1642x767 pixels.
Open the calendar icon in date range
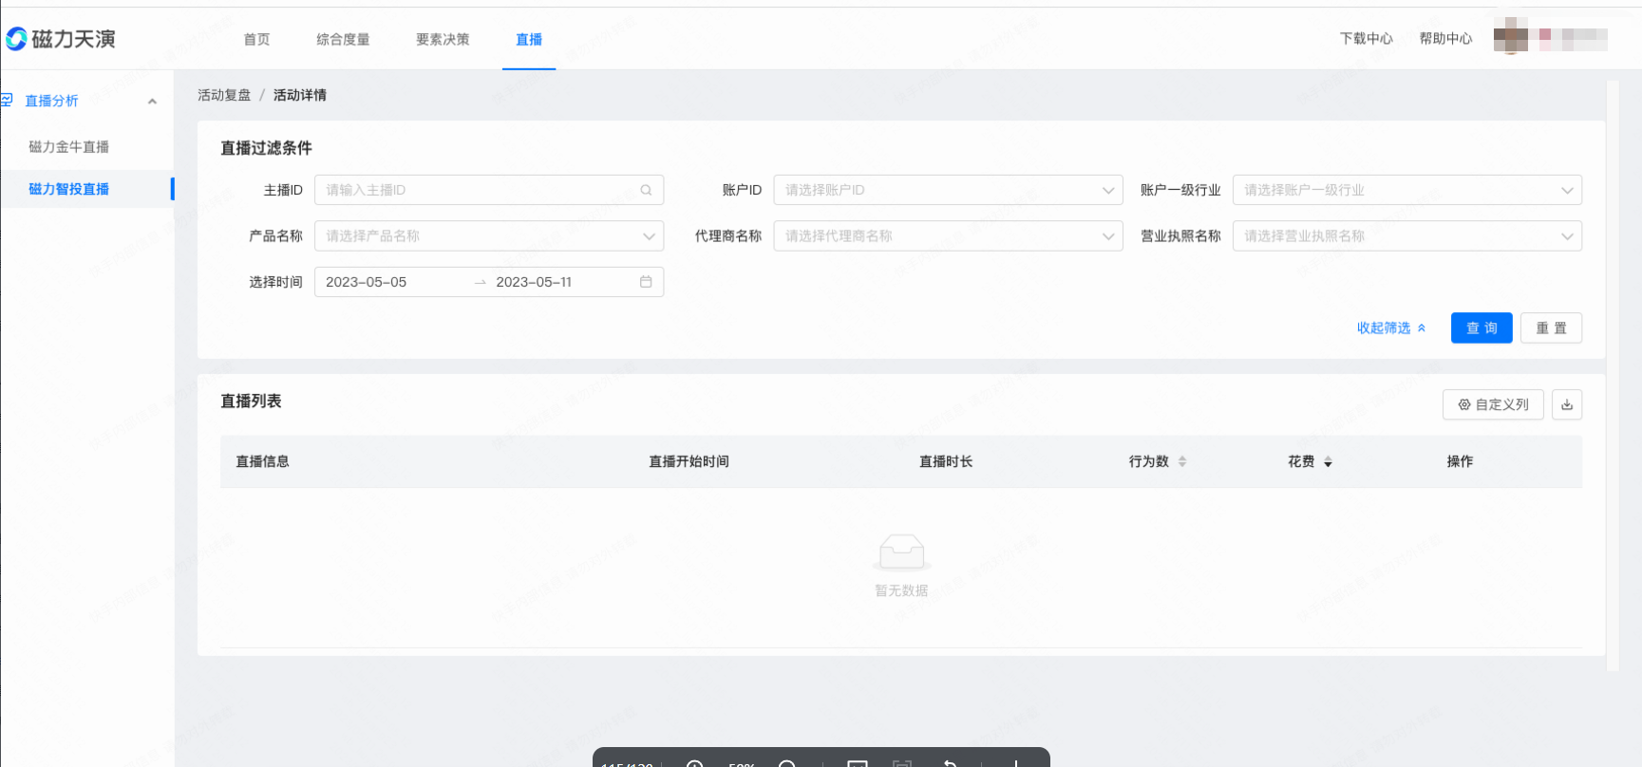pyautogui.click(x=646, y=282)
